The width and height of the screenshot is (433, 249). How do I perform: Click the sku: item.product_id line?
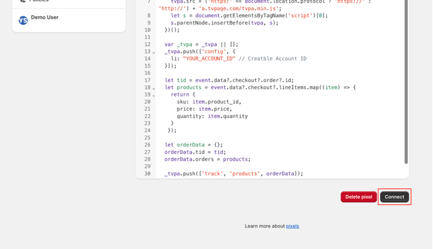209,102
